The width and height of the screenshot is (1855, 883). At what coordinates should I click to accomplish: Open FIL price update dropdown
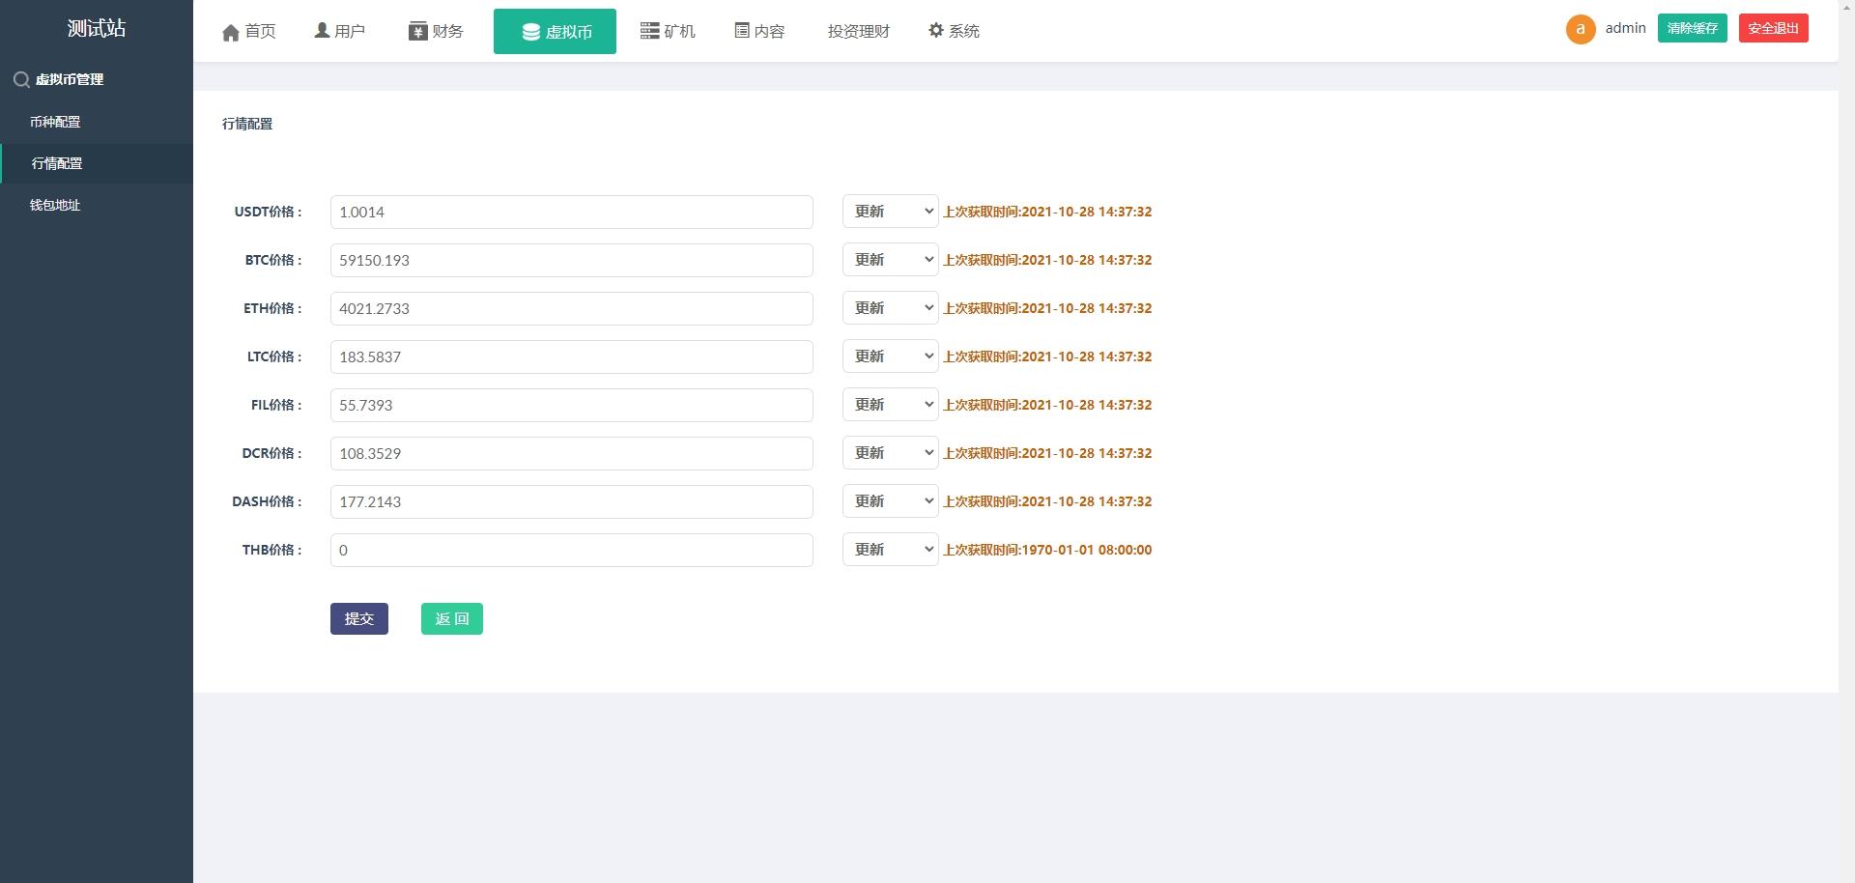(890, 405)
